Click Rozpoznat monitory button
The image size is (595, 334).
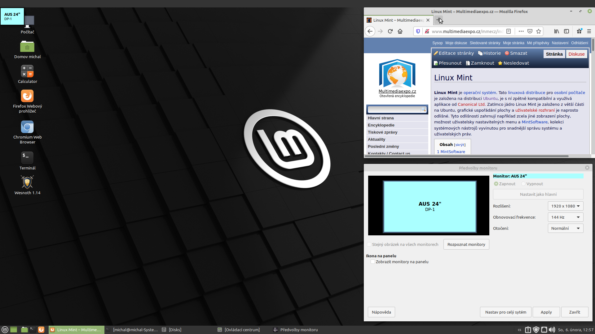pos(466,244)
